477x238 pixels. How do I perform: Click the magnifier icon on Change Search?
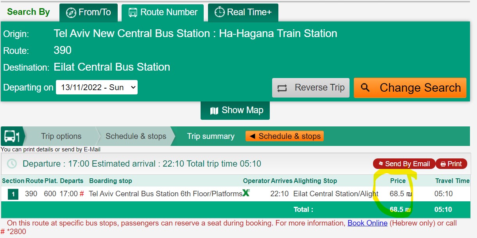365,88
